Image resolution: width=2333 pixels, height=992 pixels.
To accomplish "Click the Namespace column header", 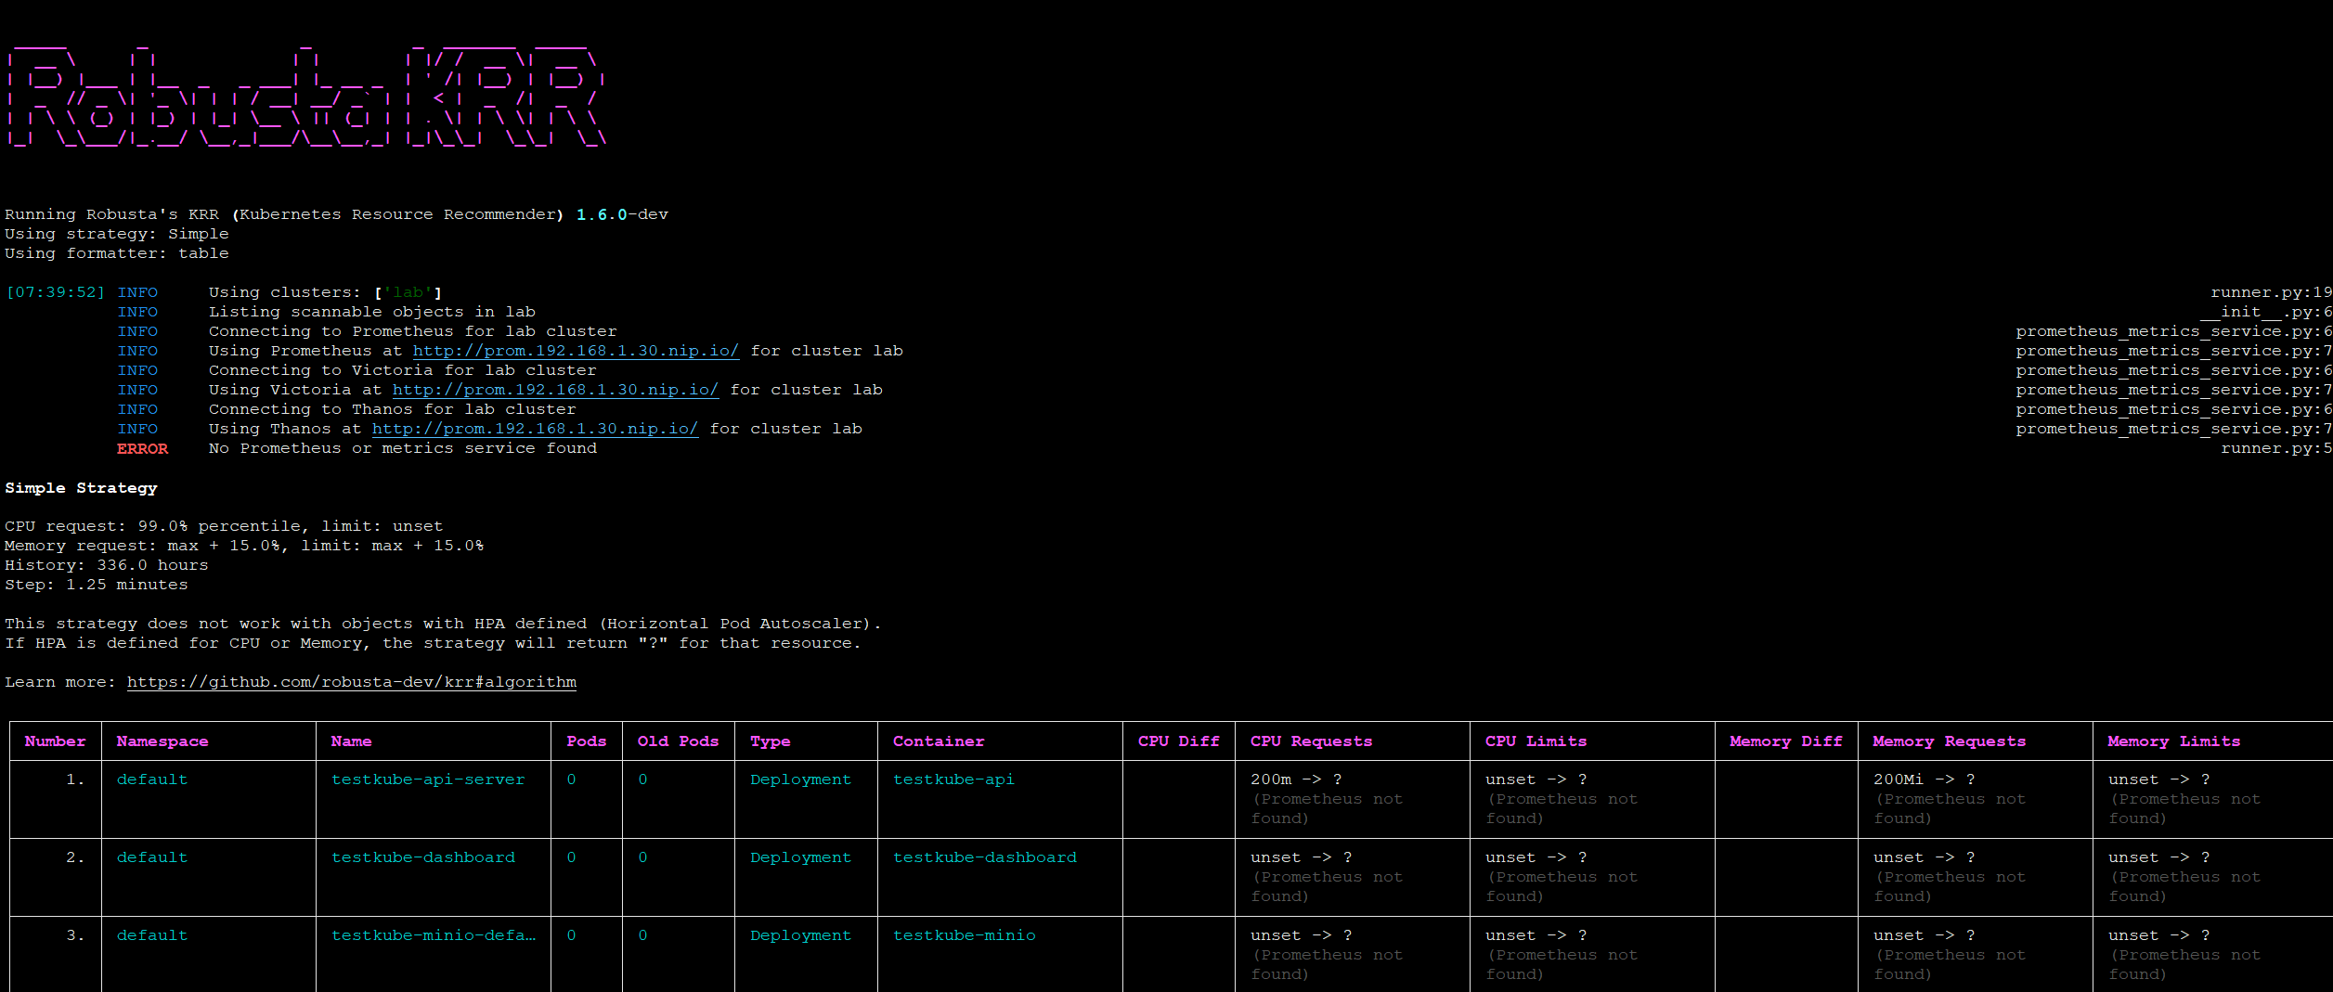I will point(162,741).
